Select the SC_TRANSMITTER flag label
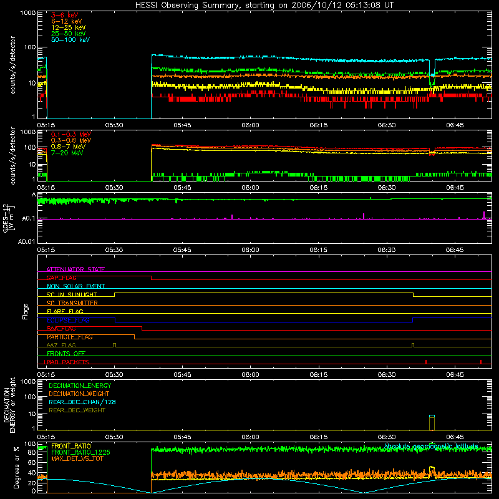This screenshot has height=499, width=499. click(x=72, y=303)
